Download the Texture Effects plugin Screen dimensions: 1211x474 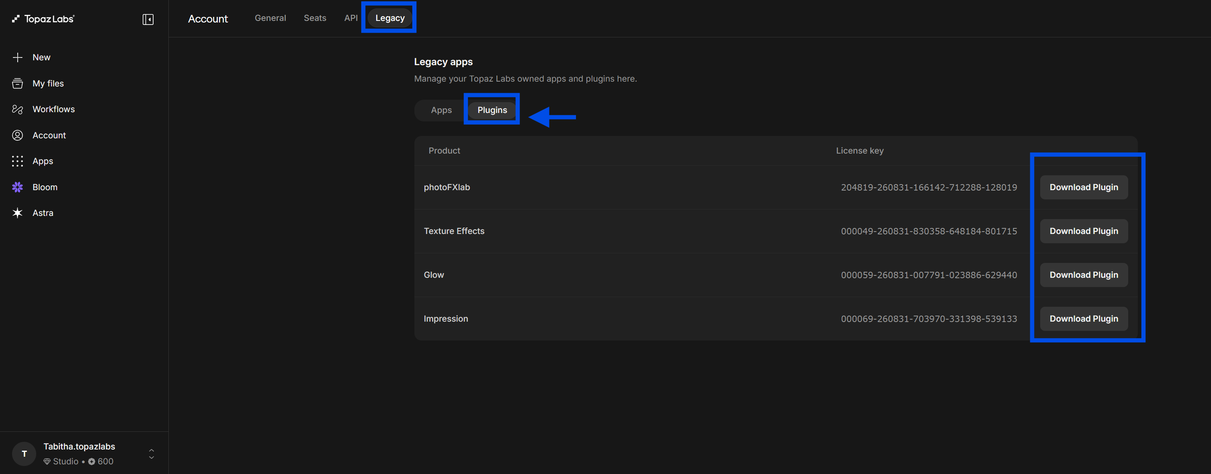tap(1084, 231)
